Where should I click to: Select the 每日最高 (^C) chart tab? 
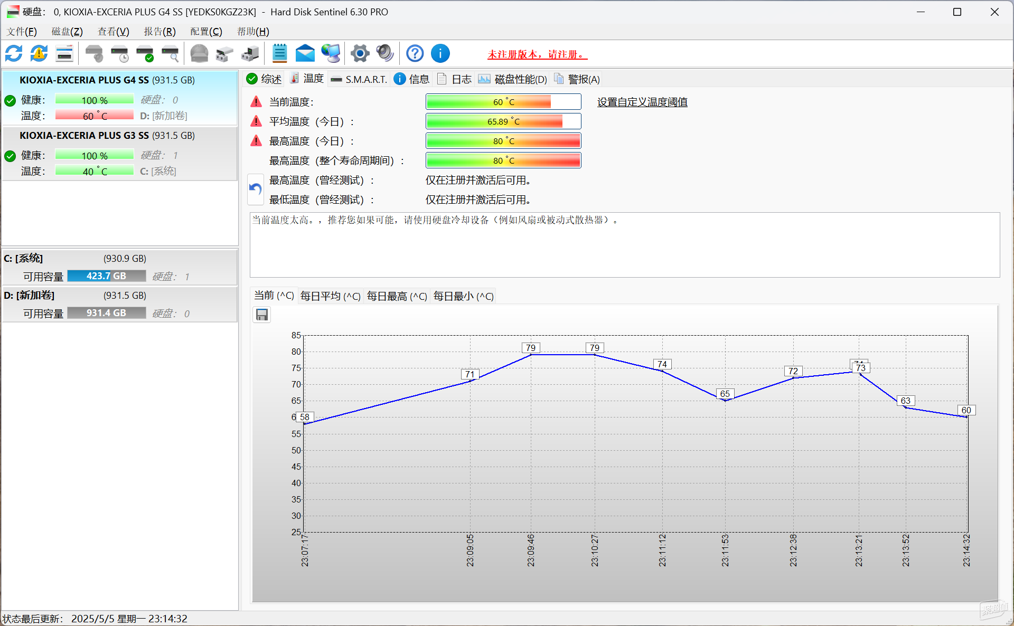397,296
